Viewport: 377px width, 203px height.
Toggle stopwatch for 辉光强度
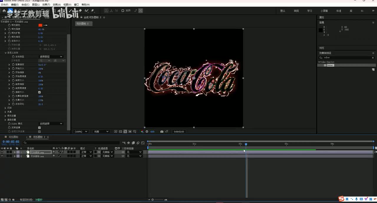[9, 29]
